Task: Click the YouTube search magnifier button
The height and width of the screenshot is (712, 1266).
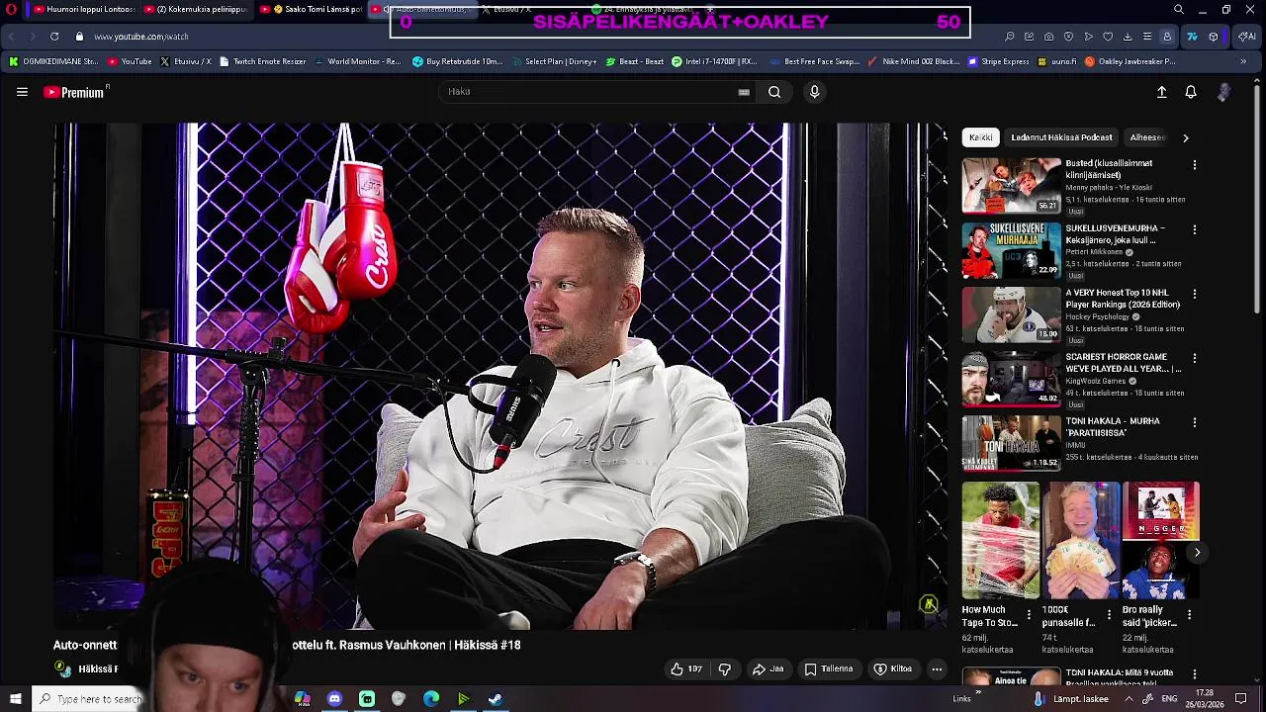Action: (774, 92)
